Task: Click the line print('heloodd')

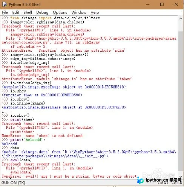Action: pos(23,140)
